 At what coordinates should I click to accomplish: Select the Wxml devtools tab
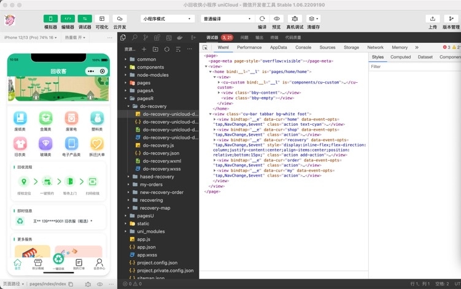(x=223, y=47)
